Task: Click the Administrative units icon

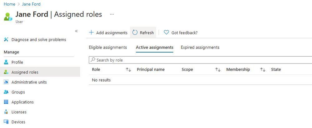Action: coord(6,82)
